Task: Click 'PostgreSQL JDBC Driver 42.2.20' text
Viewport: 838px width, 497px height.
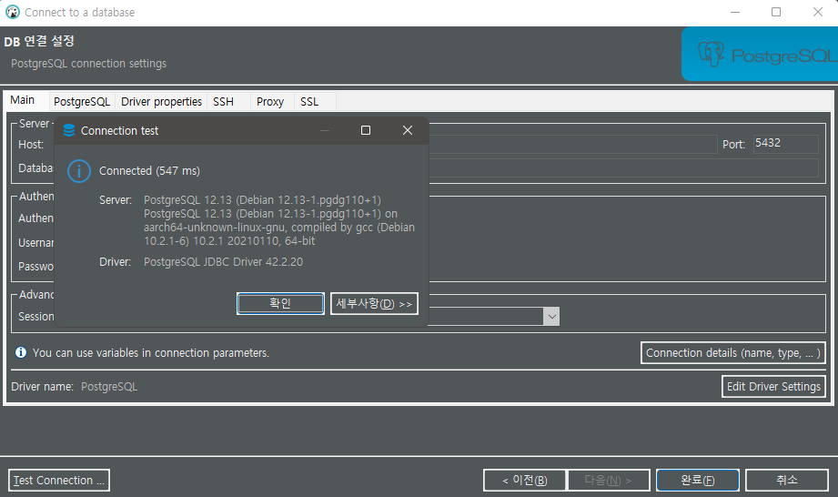Action: (x=224, y=262)
